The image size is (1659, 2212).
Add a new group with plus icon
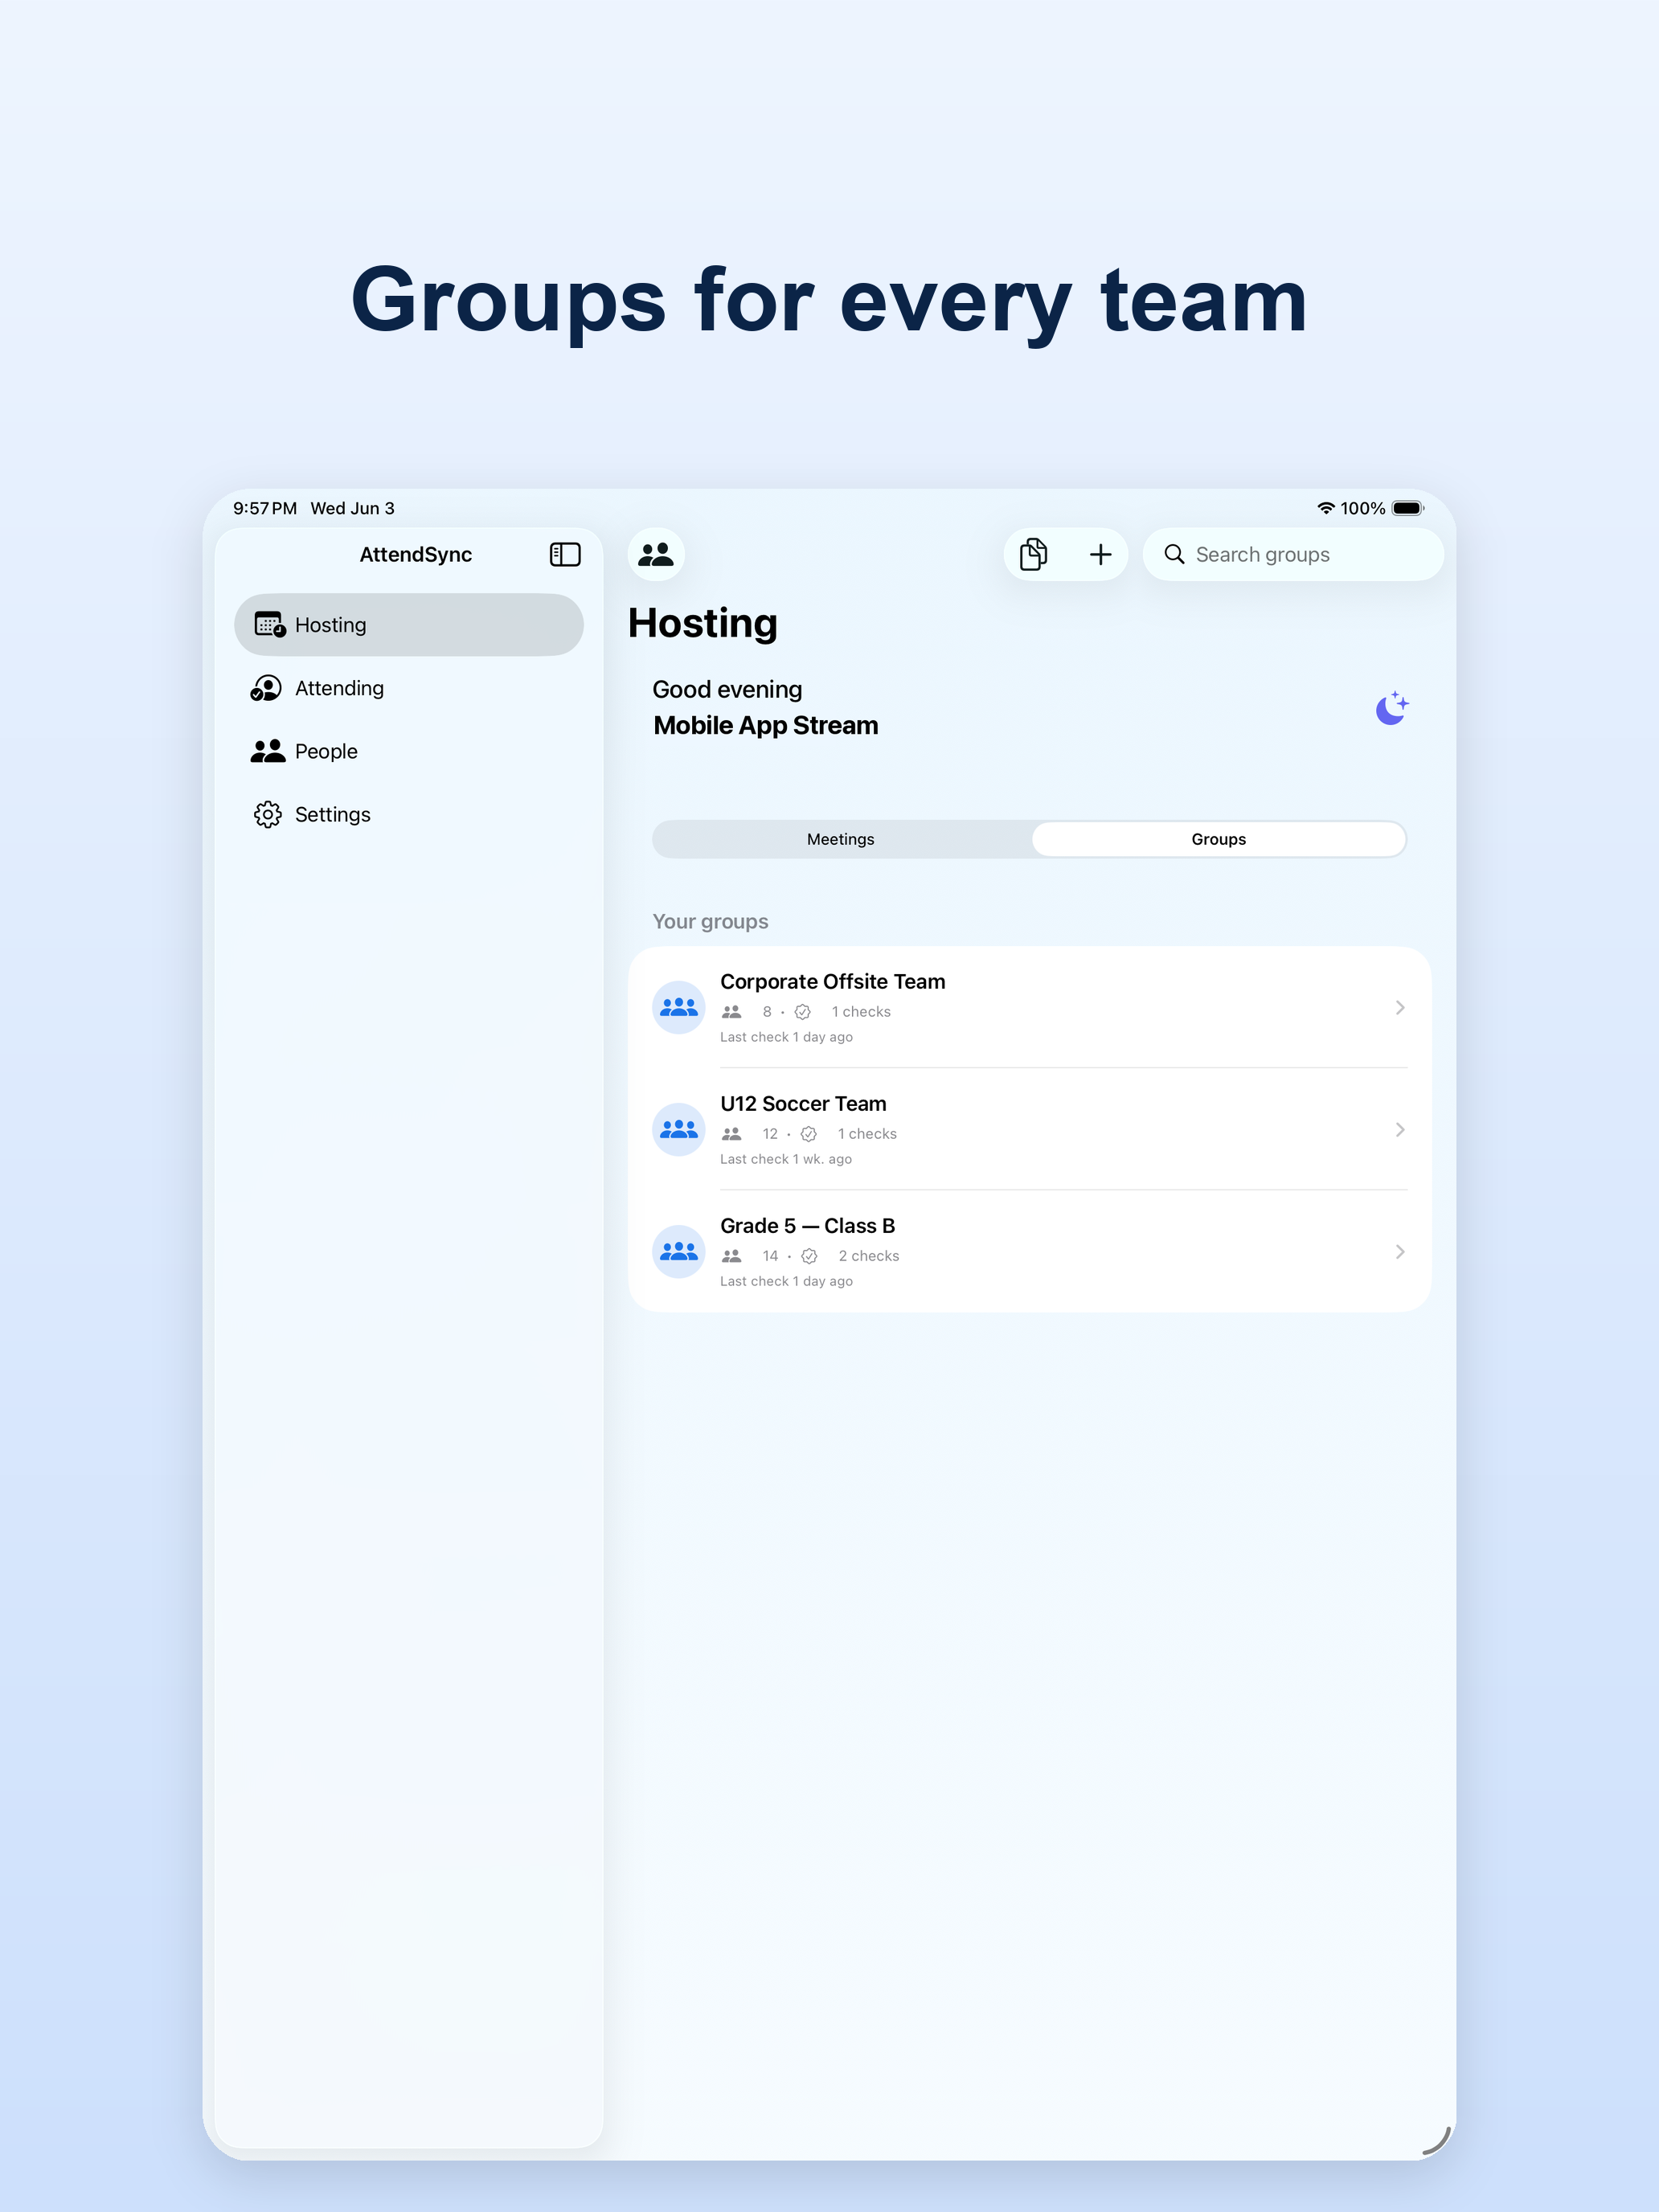(x=1100, y=554)
